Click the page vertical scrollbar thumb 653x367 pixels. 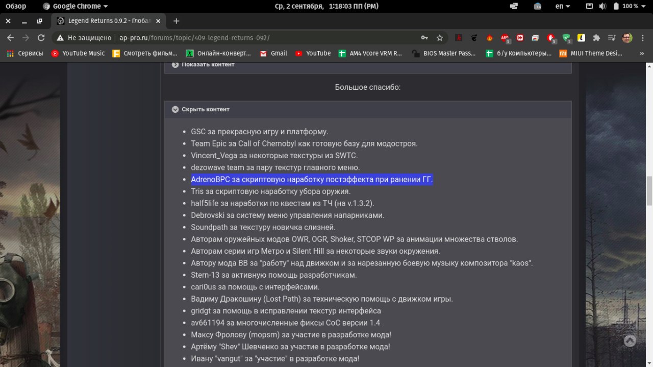(x=649, y=190)
